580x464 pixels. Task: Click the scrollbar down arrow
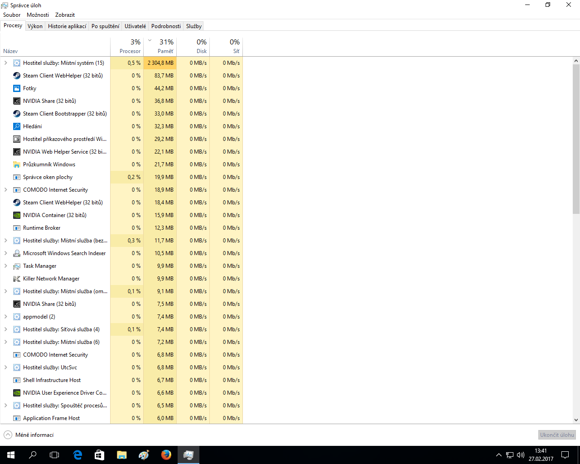tap(576, 420)
